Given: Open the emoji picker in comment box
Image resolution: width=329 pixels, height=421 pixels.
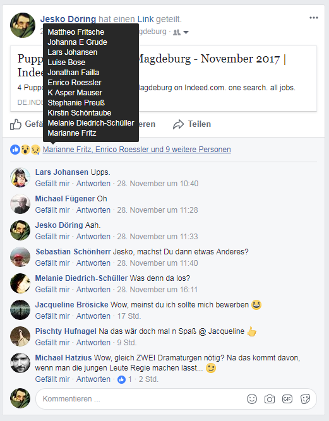Looking at the screenshot, I should click(252, 399).
